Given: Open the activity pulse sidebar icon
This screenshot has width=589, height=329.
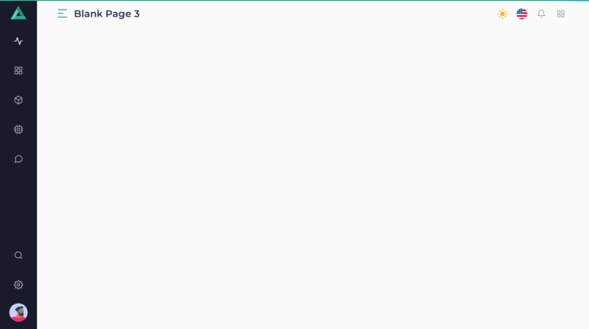Looking at the screenshot, I should coord(18,41).
